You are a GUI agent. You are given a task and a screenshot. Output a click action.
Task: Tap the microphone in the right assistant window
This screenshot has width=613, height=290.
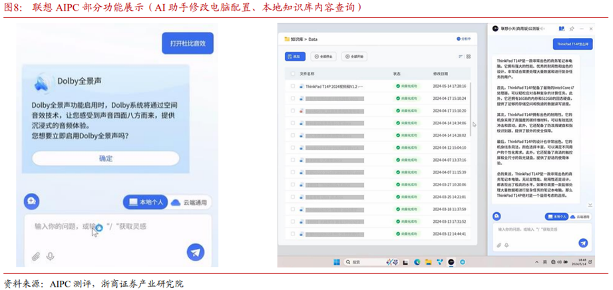[507, 245]
